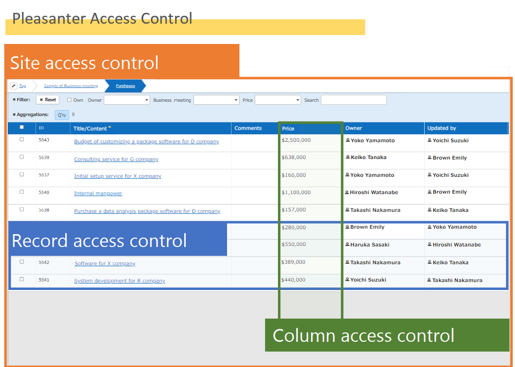Viewport: 515px width, 367px height.
Task: Click the price cell $1,100,000
Action: (x=296, y=193)
